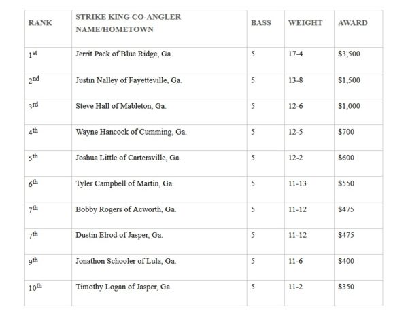Click Tyler Campbell of Martin name
408x316 pixels.
123,183
